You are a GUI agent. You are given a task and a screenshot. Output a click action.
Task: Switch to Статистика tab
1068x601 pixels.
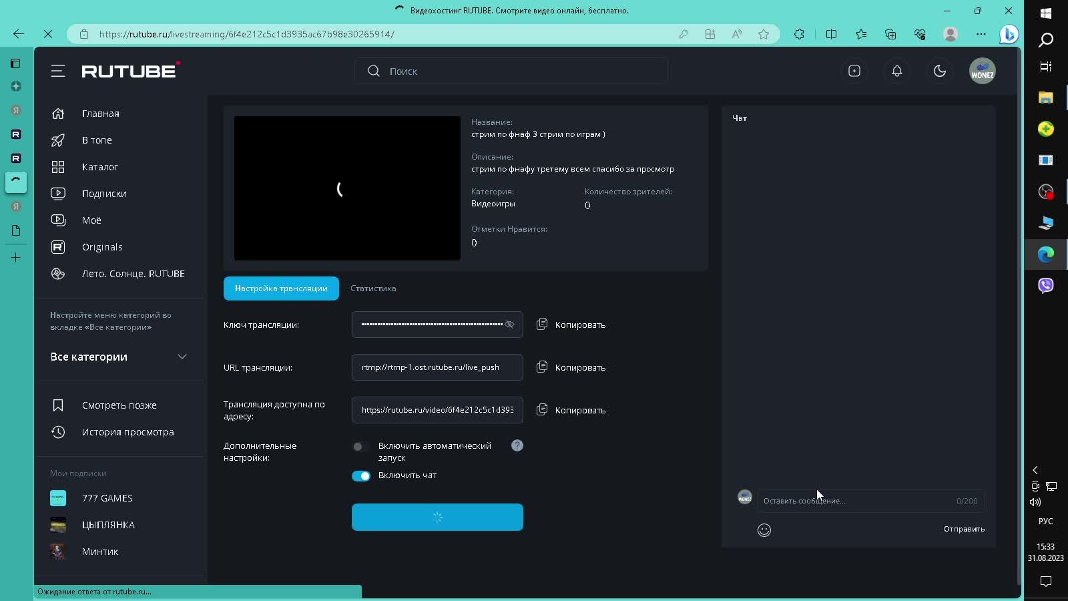pos(373,288)
